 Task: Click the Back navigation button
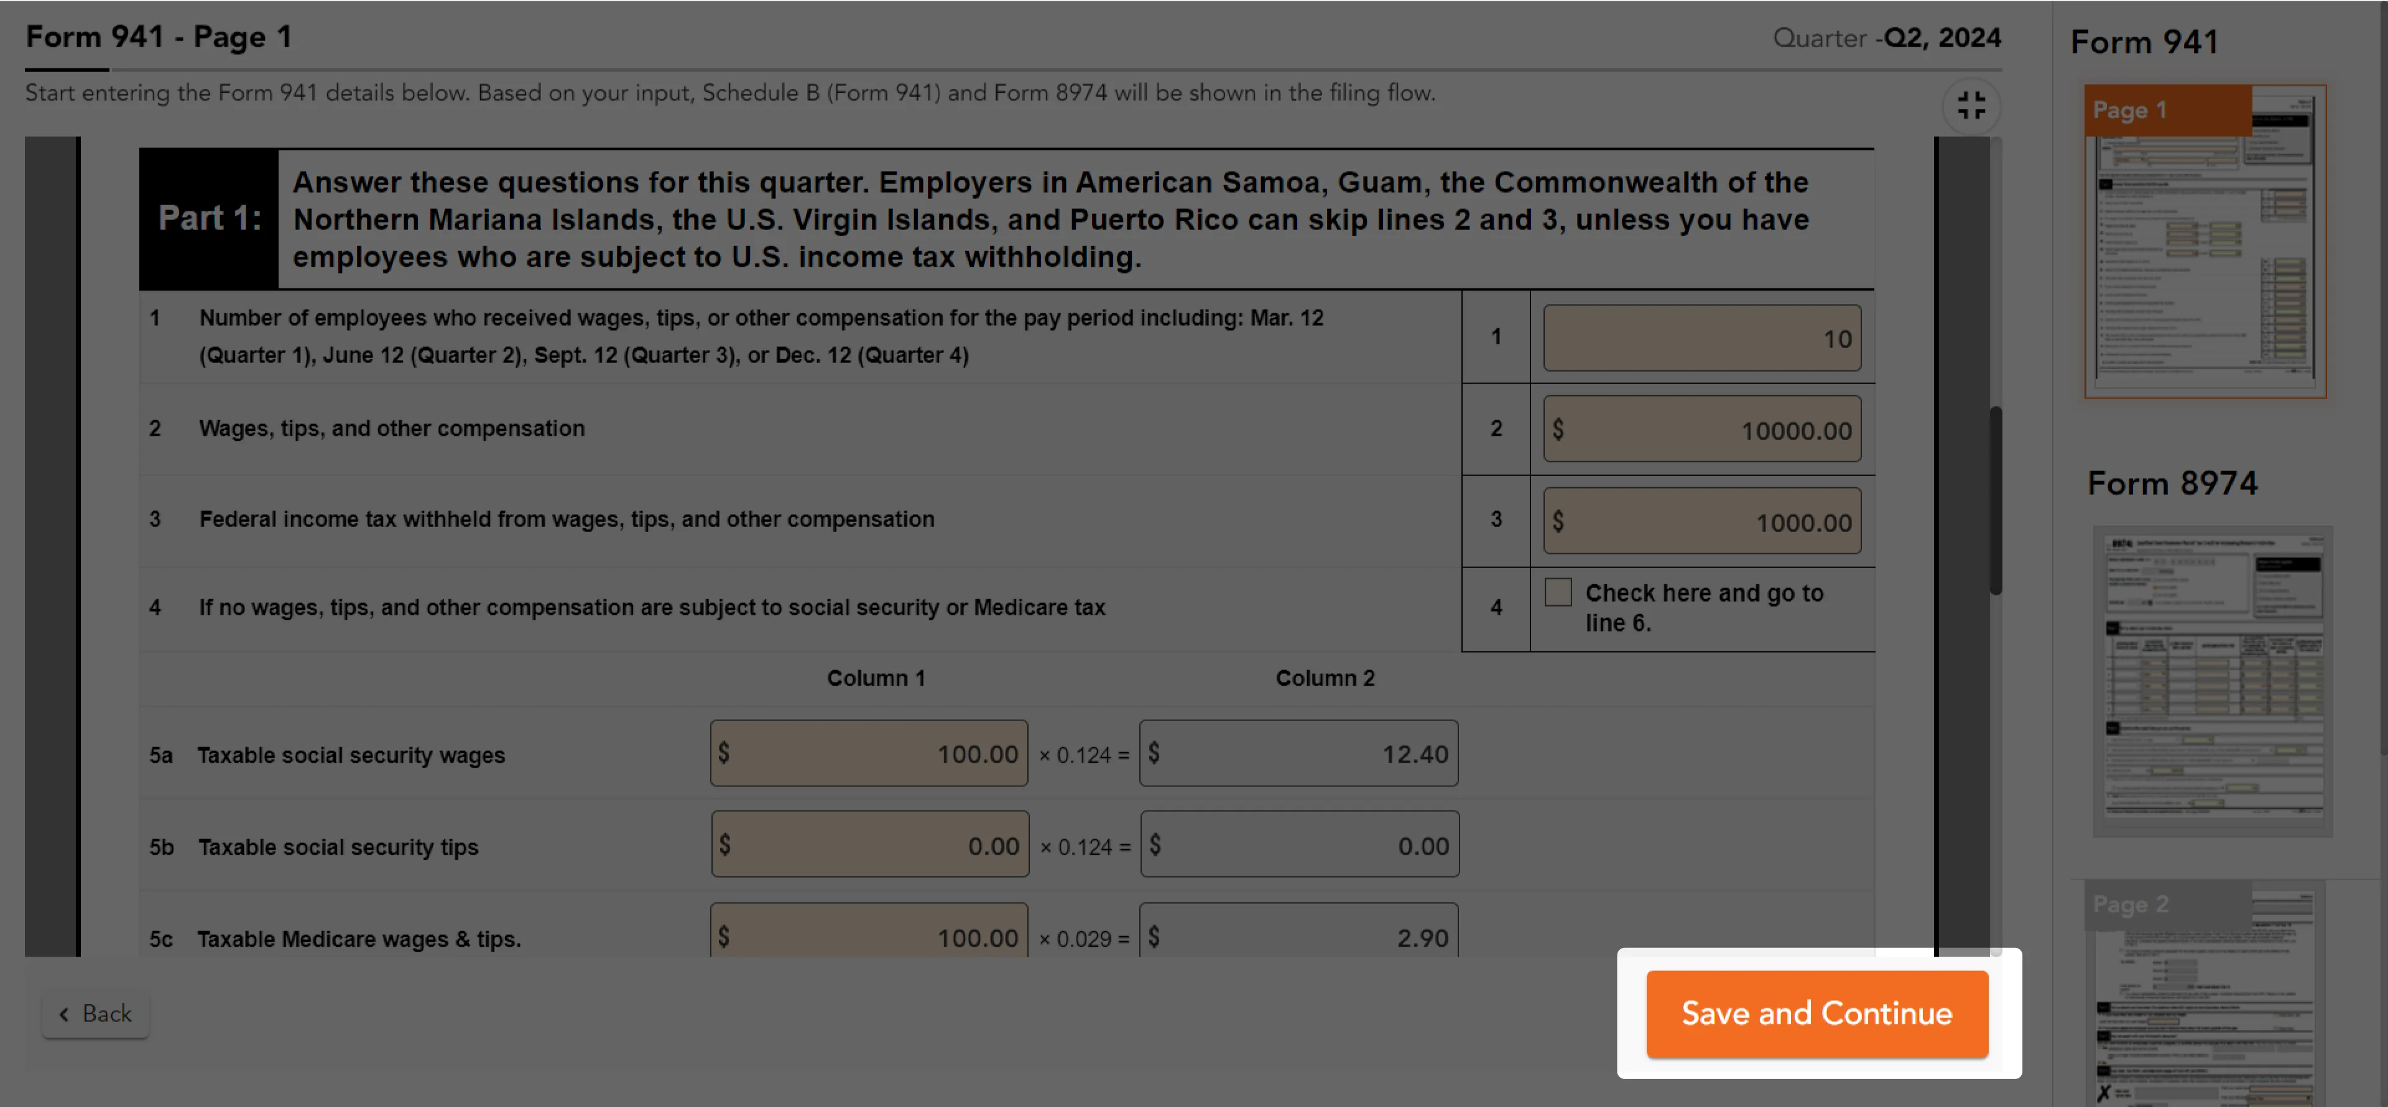(x=96, y=1011)
